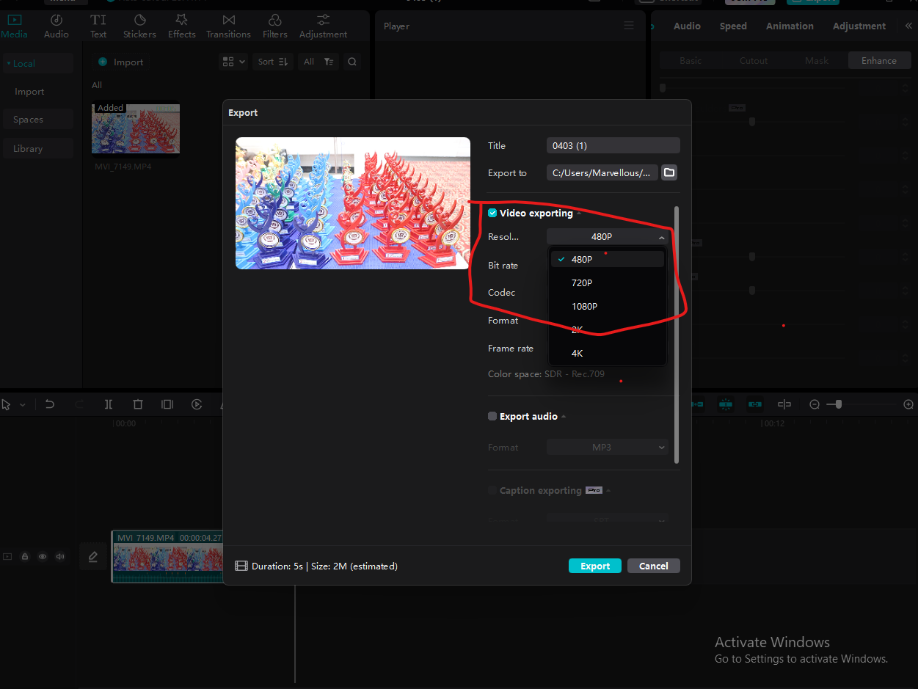Open the Animation tab
The height and width of the screenshot is (689, 918).
pos(790,26)
